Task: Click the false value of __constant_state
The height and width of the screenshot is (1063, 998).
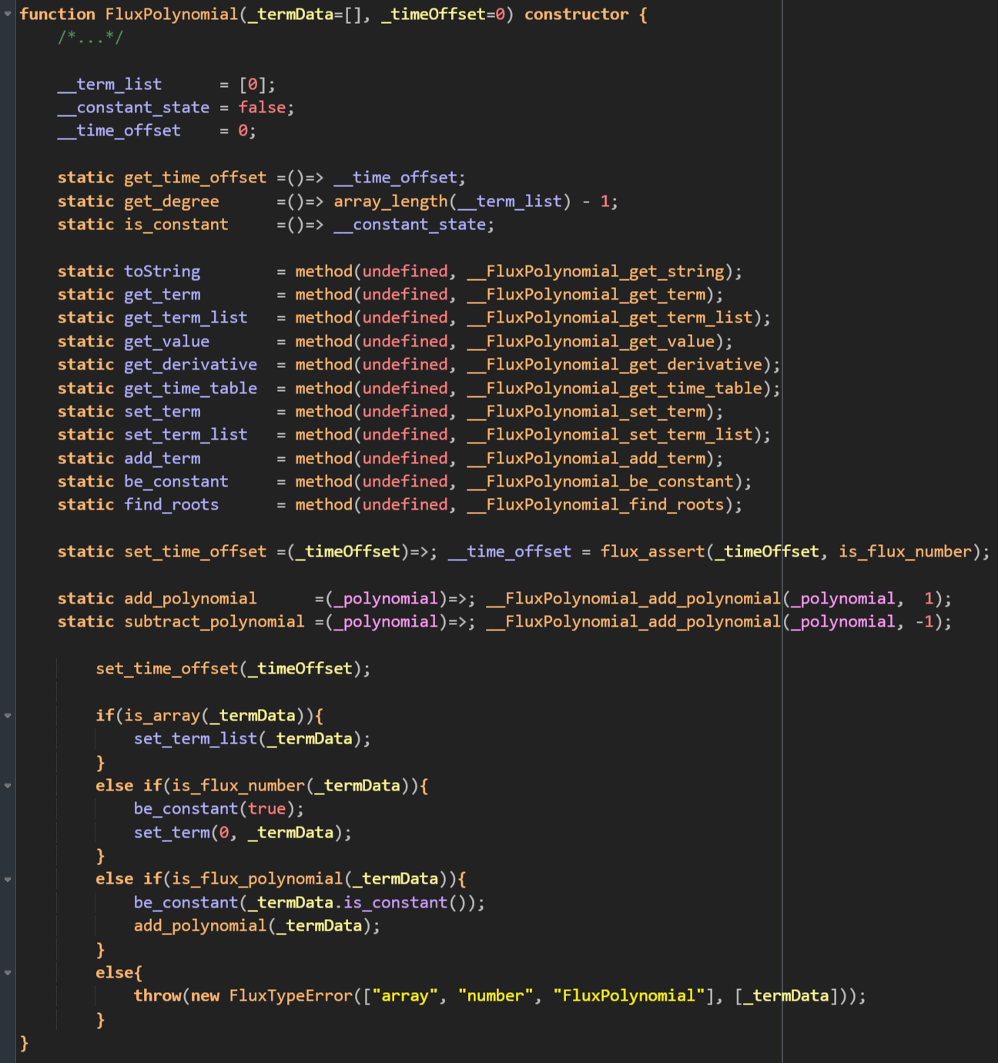Action: 262,107
